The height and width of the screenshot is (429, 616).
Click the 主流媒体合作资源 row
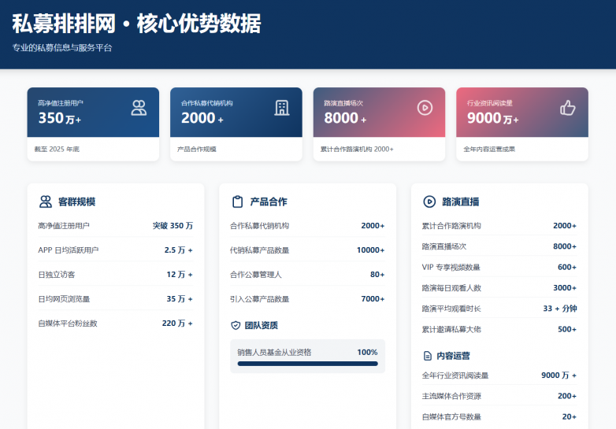499,396
